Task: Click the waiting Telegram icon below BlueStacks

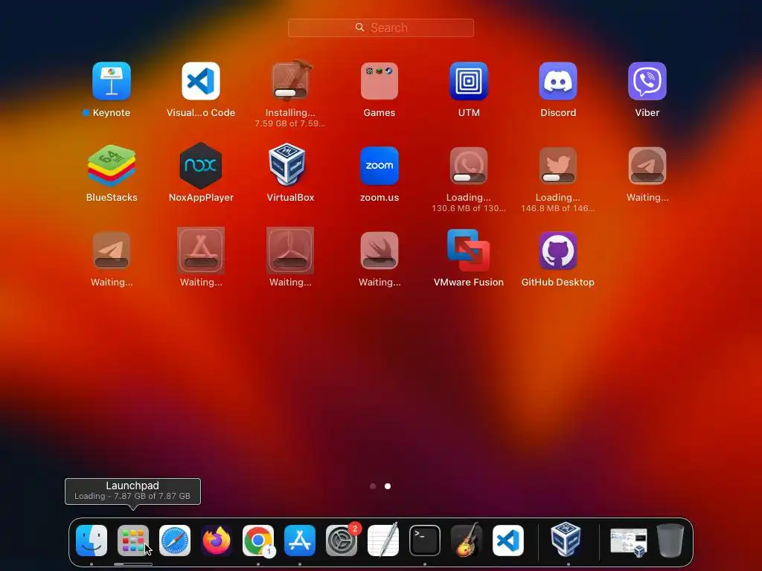Action: pyautogui.click(x=112, y=251)
